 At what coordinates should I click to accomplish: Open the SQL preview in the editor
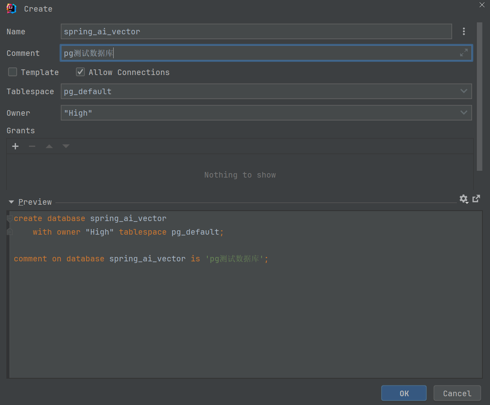pyautogui.click(x=476, y=199)
